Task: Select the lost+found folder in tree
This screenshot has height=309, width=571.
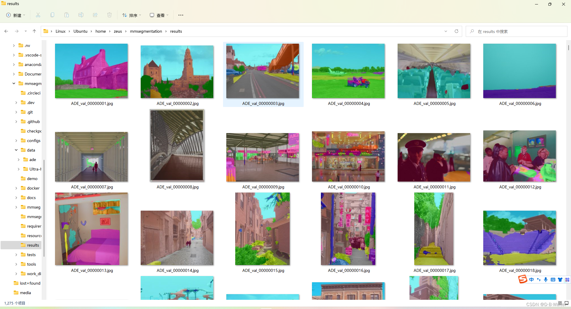Action: click(27, 283)
